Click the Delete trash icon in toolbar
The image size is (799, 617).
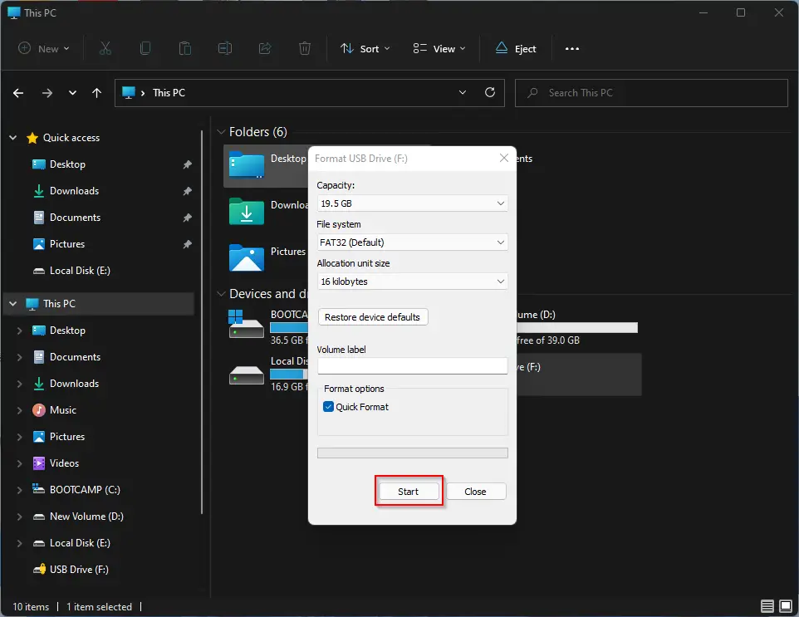[305, 48]
